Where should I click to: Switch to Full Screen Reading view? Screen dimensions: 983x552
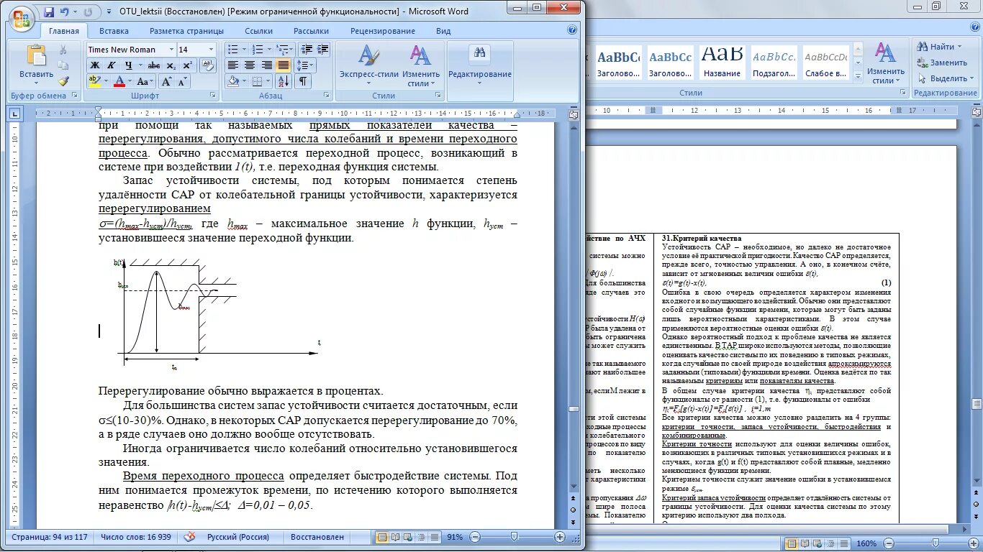[x=394, y=537]
